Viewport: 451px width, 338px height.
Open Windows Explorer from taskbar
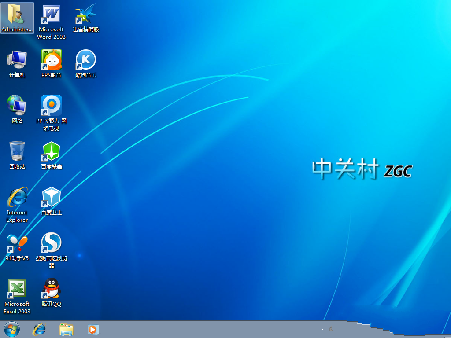click(66, 329)
